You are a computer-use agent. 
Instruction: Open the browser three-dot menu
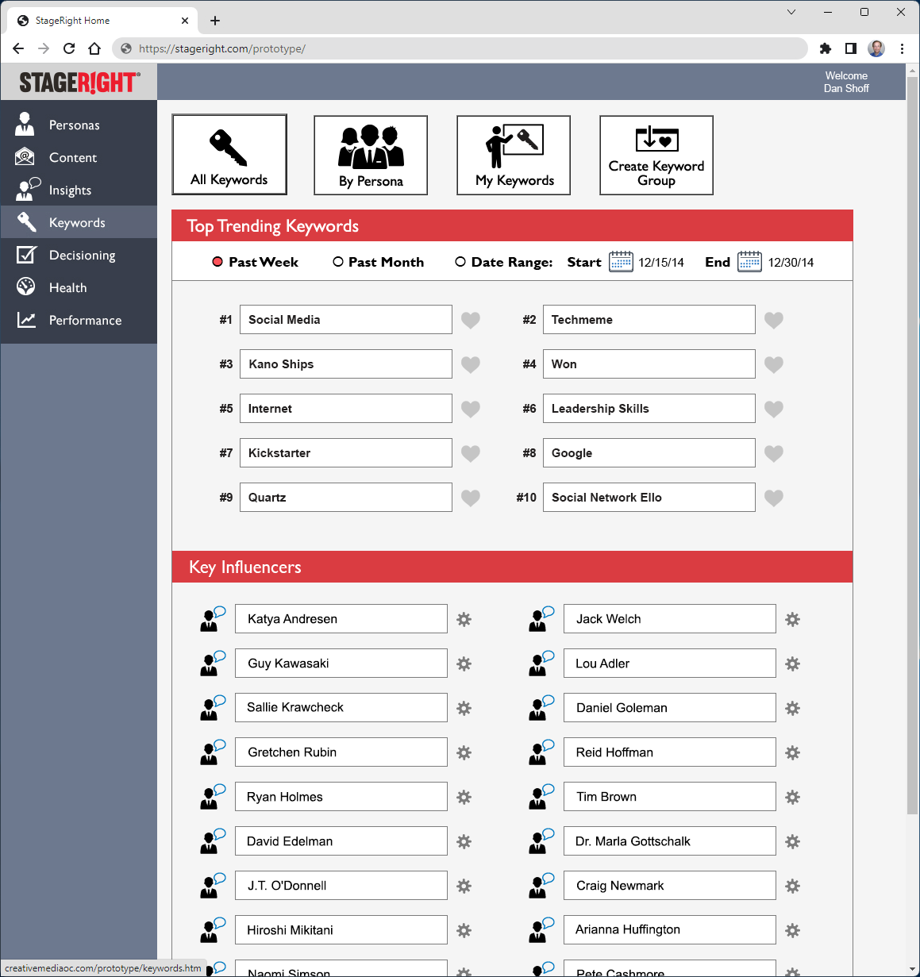(903, 48)
